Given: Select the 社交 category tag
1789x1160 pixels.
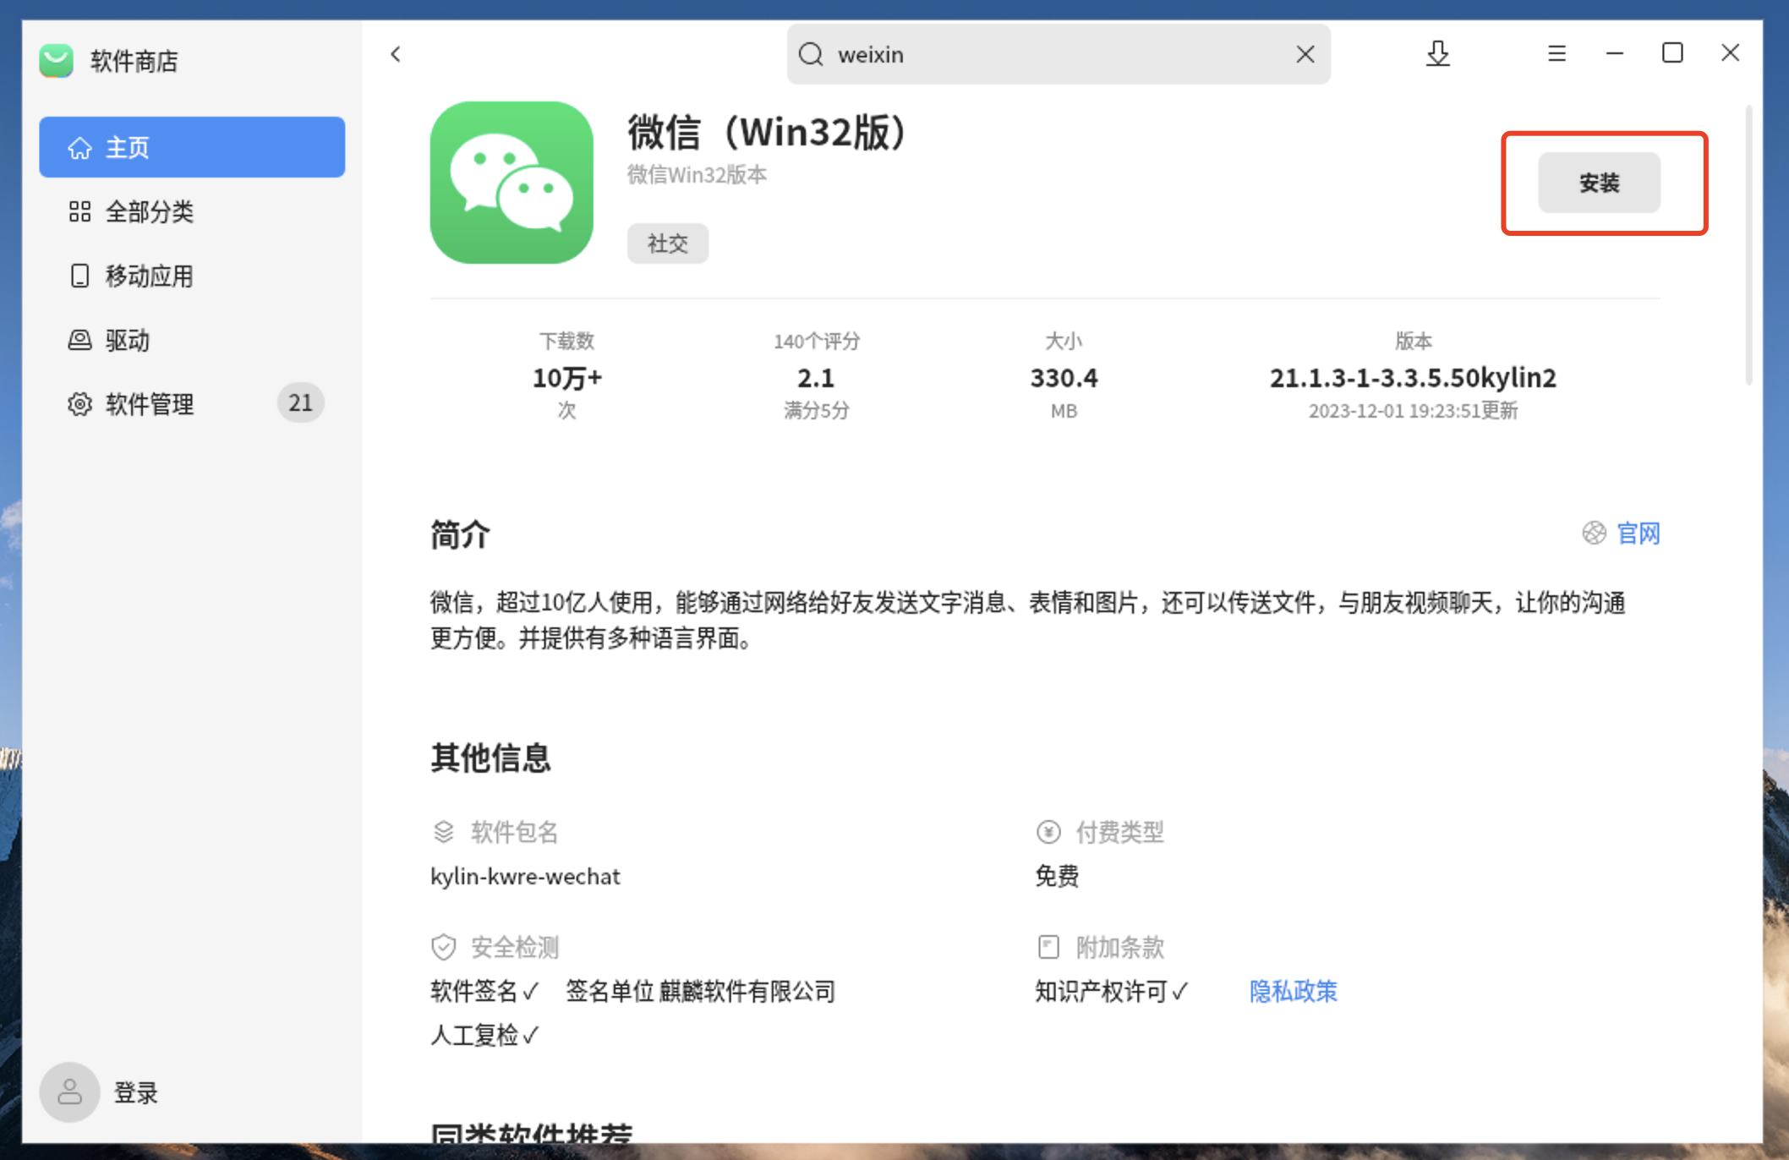Looking at the screenshot, I should tap(667, 243).
